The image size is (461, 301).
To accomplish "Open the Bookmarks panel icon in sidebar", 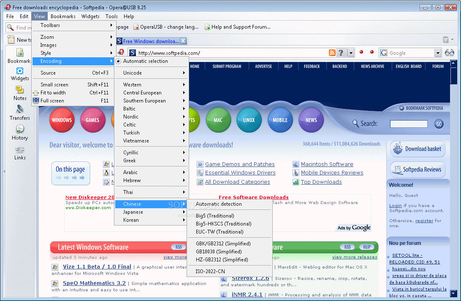I will coord(20,53).
